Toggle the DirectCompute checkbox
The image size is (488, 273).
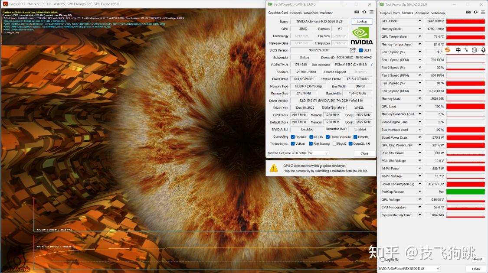(328, 137)
